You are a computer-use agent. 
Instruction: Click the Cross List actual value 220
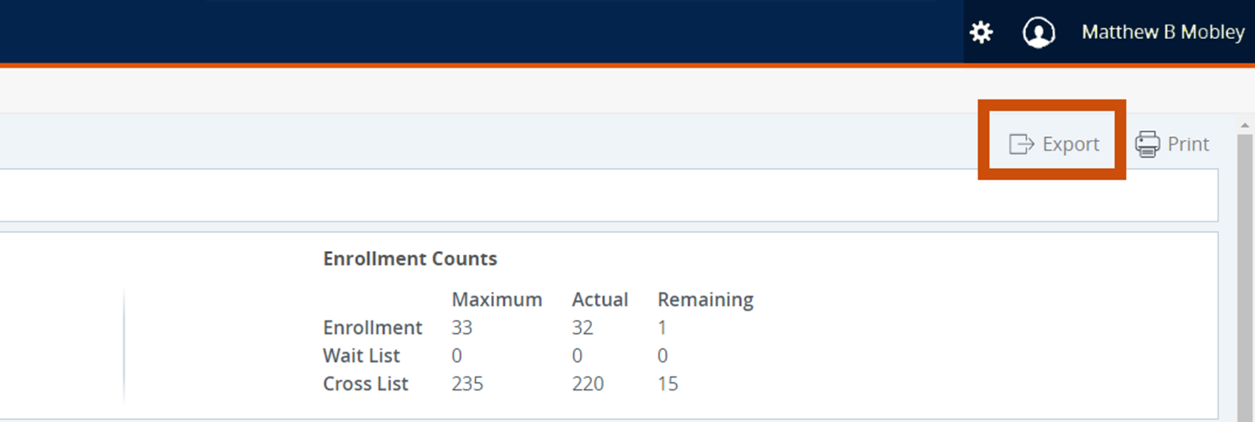point(588,383)
